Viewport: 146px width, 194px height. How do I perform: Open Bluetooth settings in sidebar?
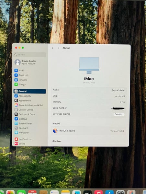21,75
